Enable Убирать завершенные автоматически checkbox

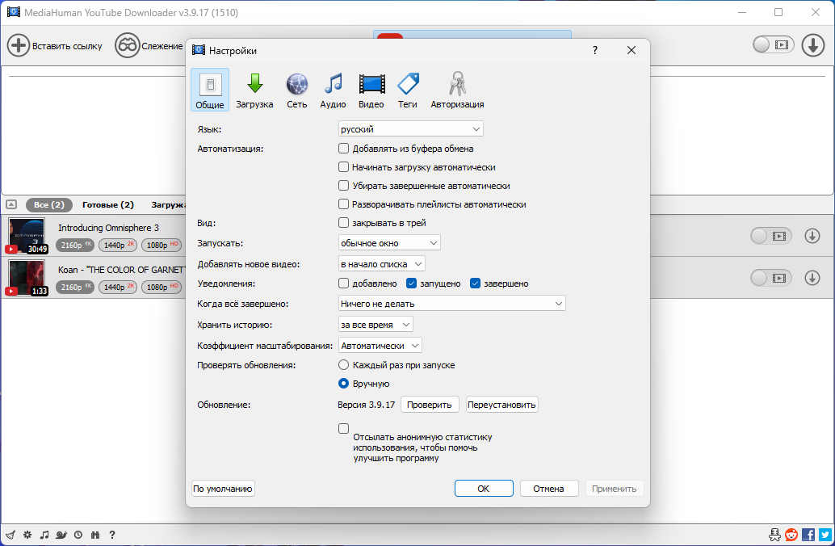click(343, 186)
